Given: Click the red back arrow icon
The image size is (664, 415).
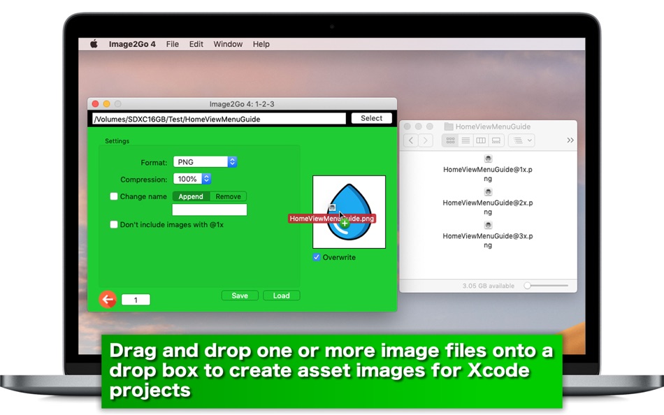Looking at the screenshot, I should coord(108,300).
